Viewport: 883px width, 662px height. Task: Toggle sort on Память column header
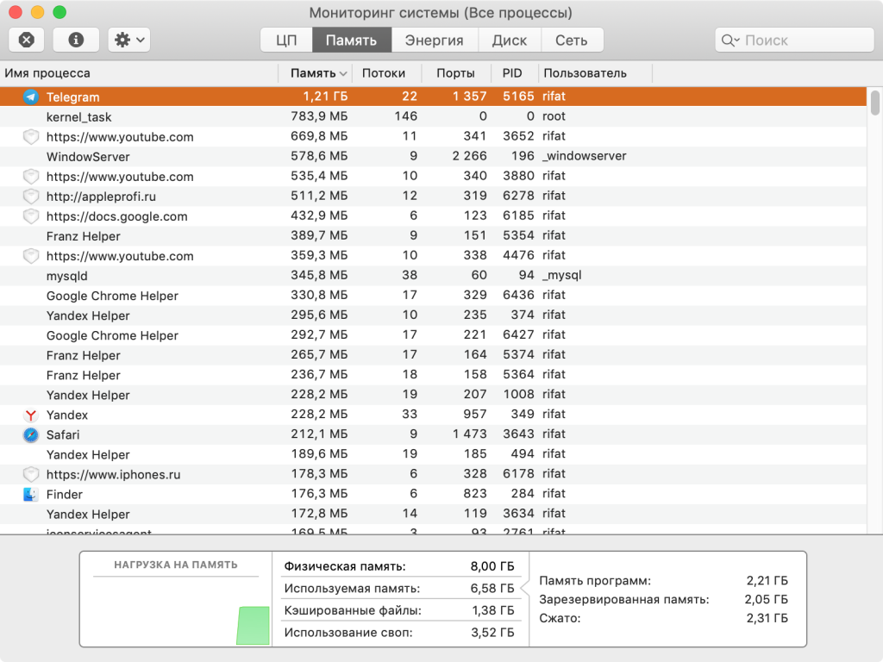[315, 73]
